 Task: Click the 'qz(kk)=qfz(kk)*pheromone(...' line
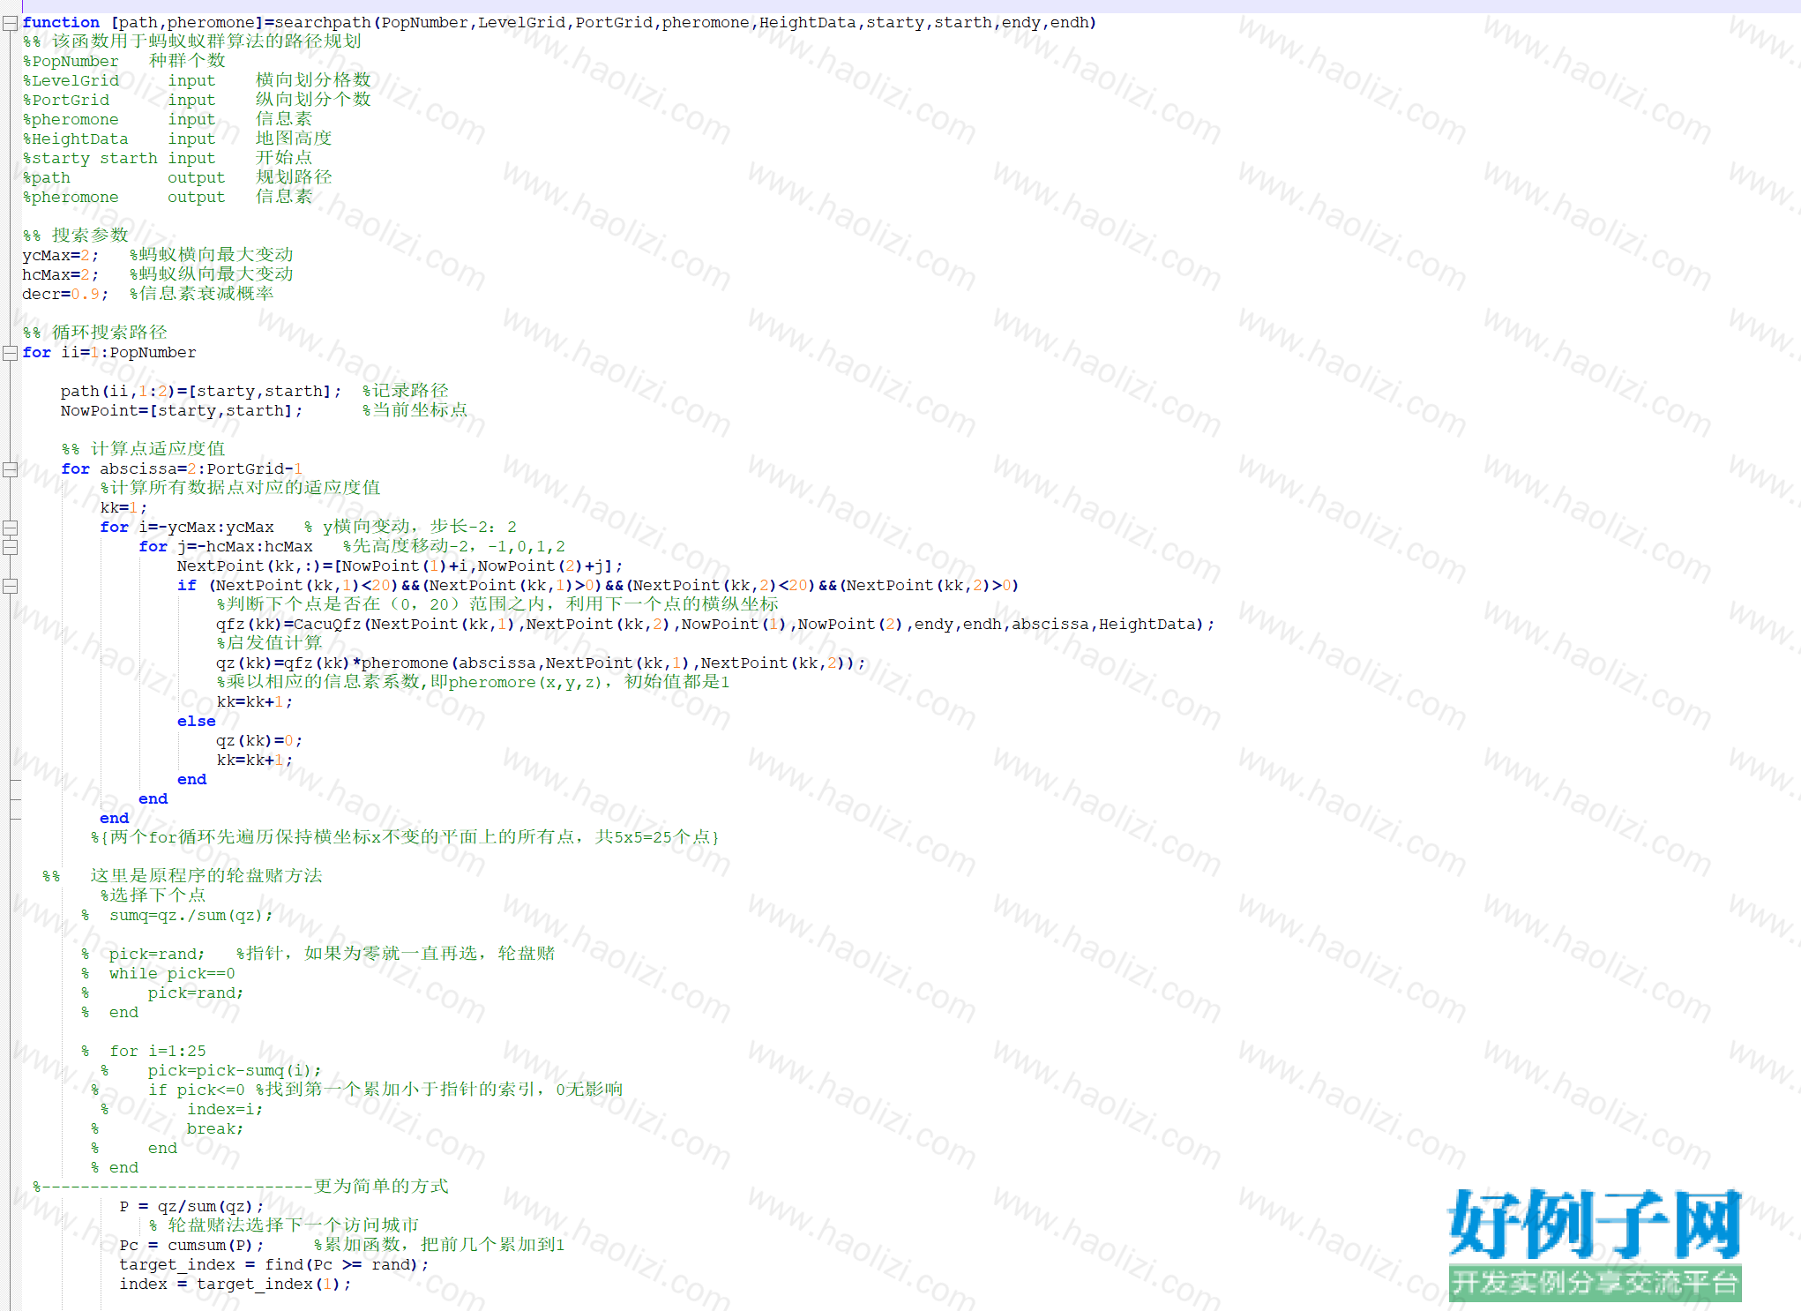tap(541, 663)
